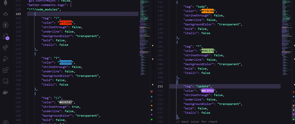Click the right editor's minimap
The image size is (295, 124).
[286, 44]
